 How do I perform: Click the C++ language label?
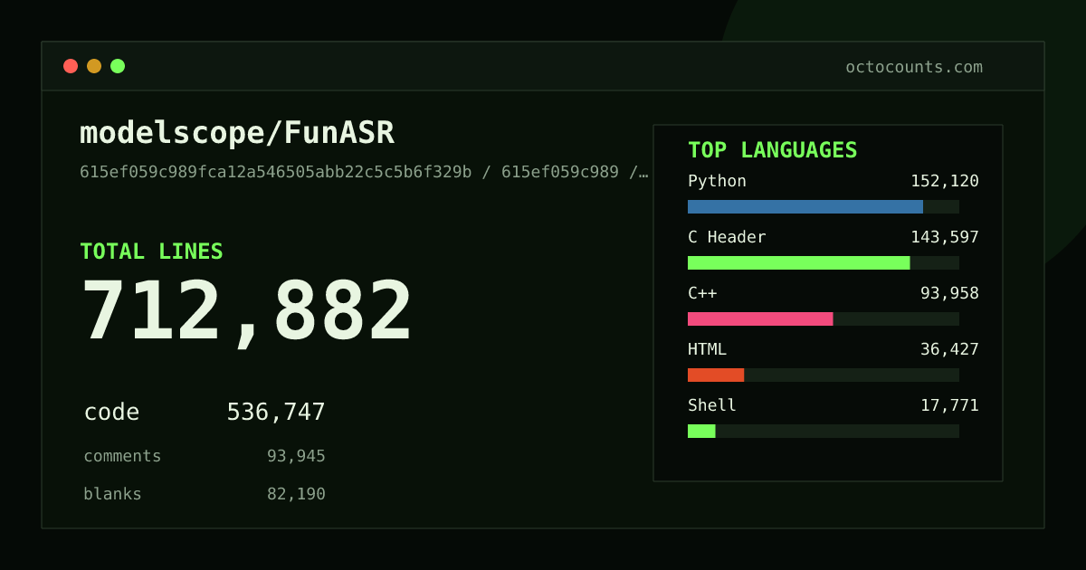pyautogui.click(x=702, y=293)
